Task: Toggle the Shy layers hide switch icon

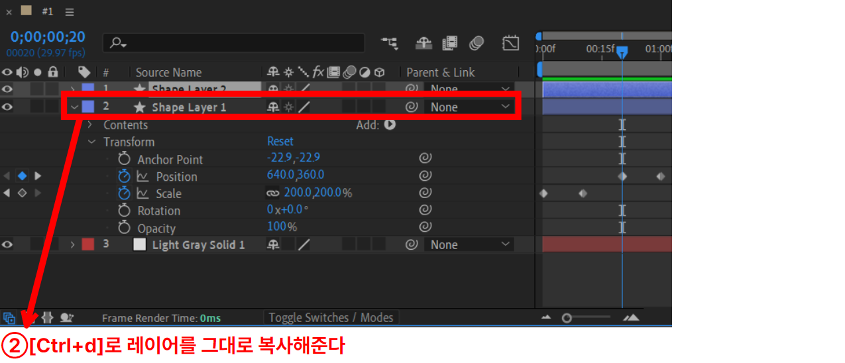Action: pos(423,43)
